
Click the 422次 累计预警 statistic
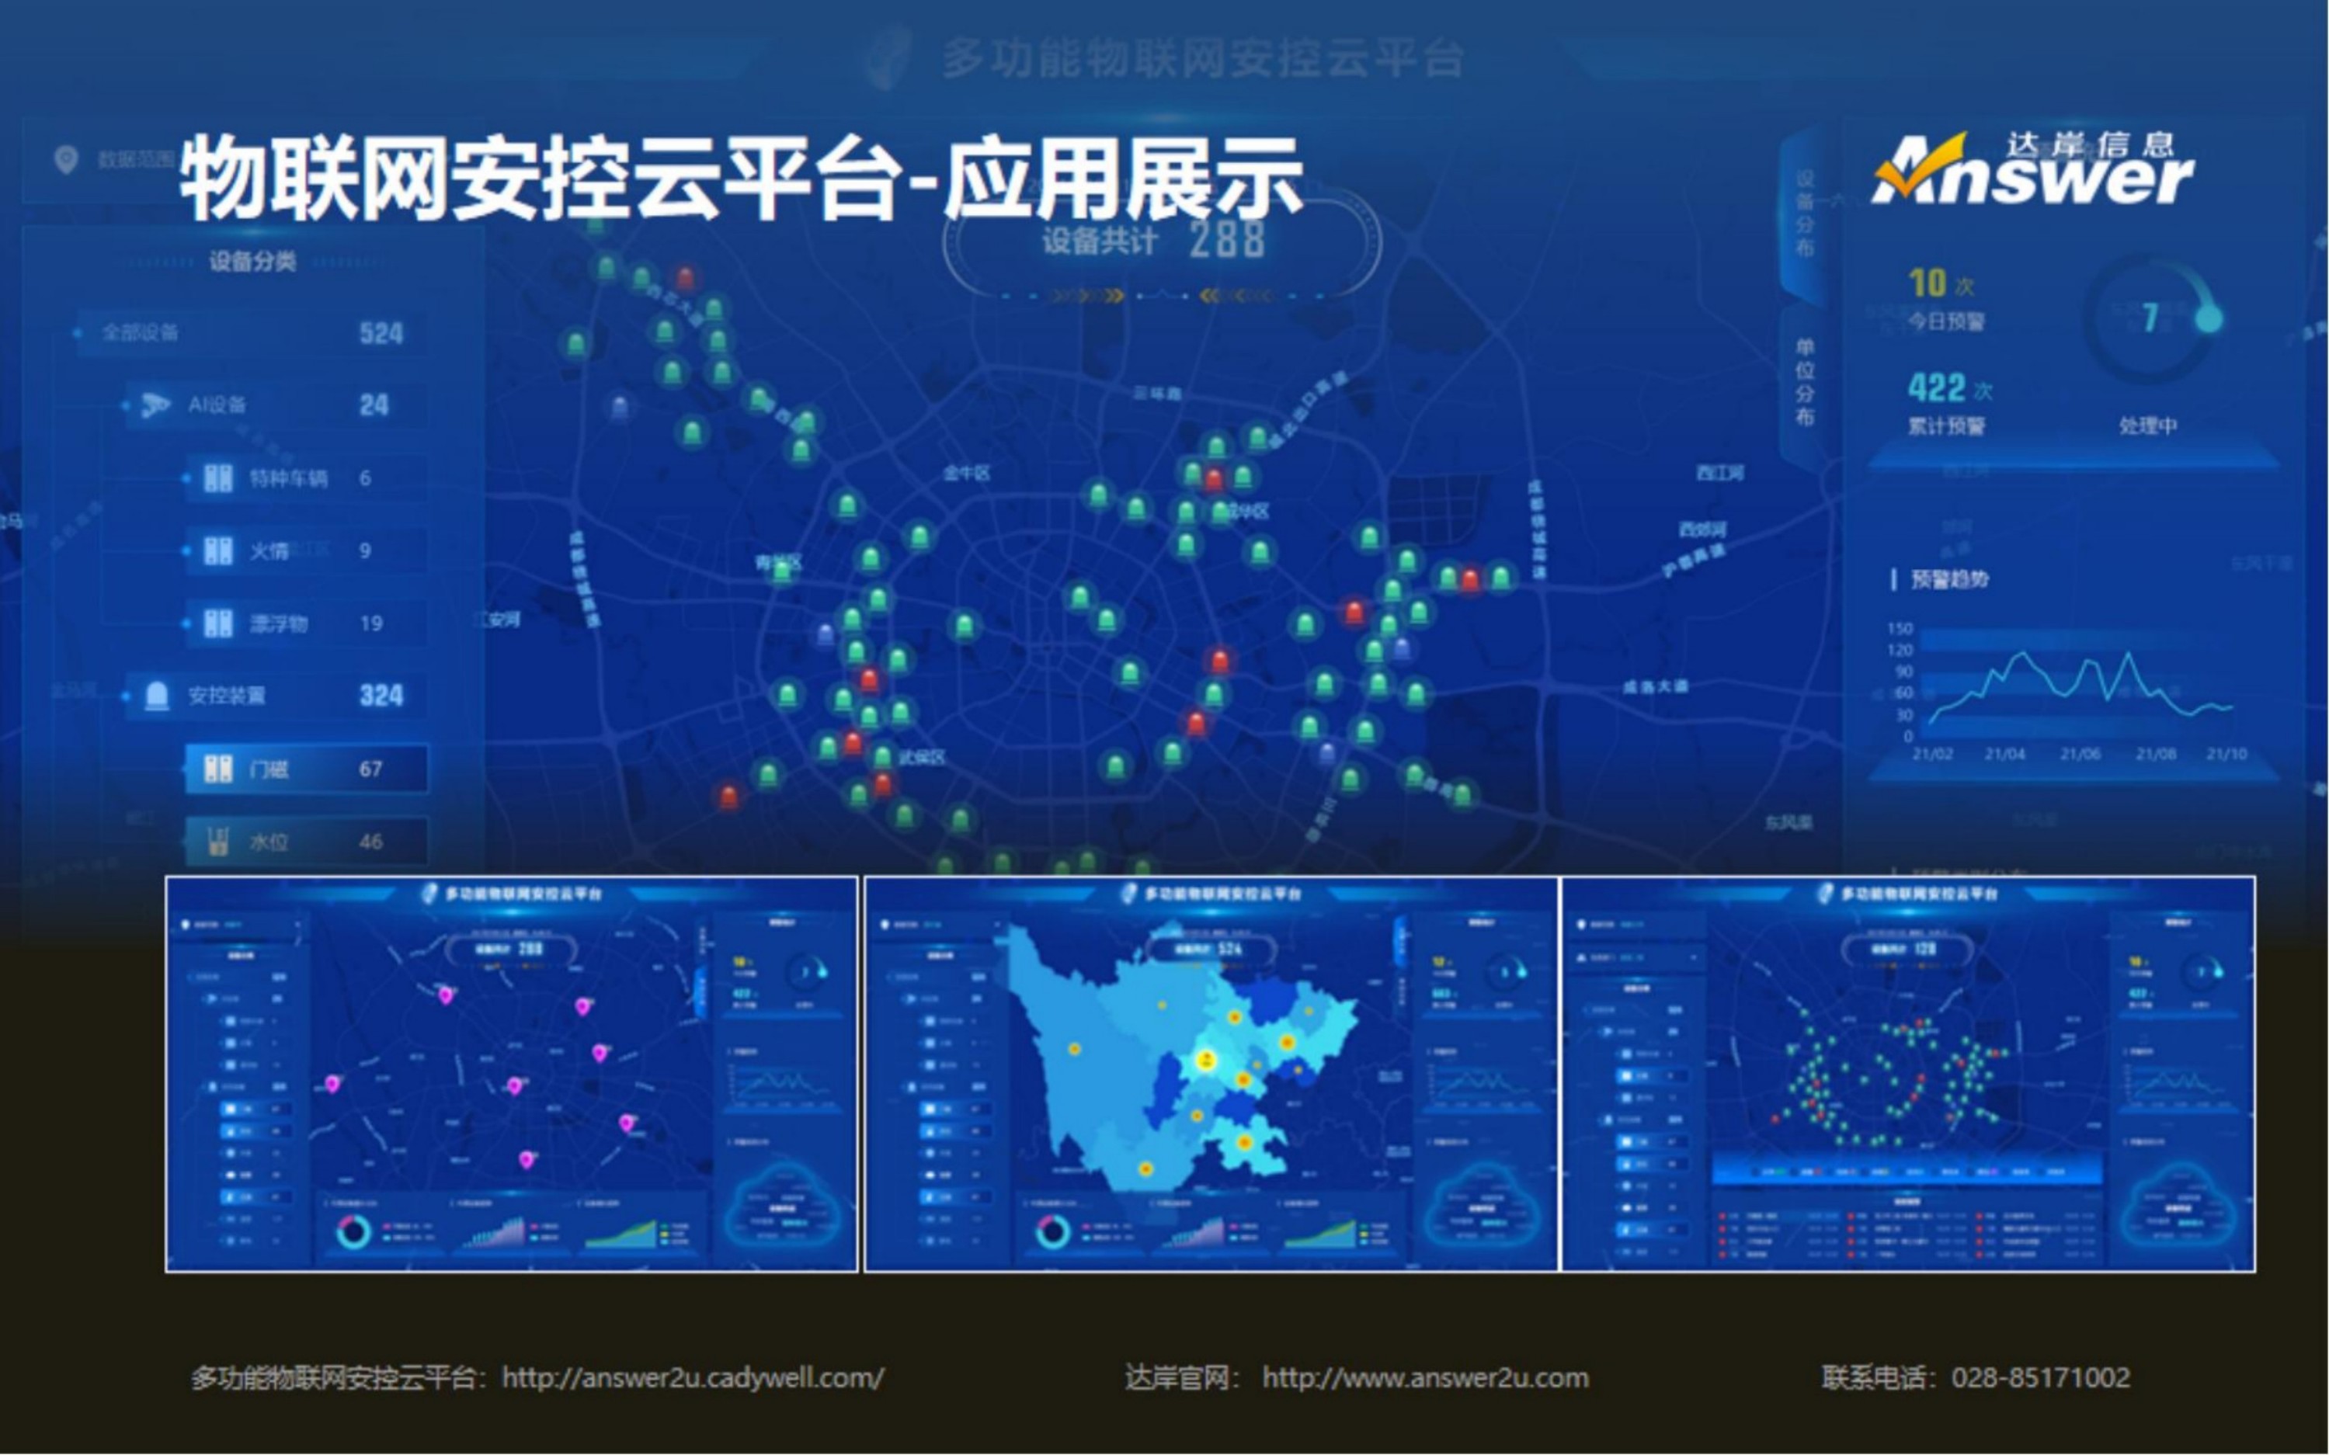click(1950, 403)
